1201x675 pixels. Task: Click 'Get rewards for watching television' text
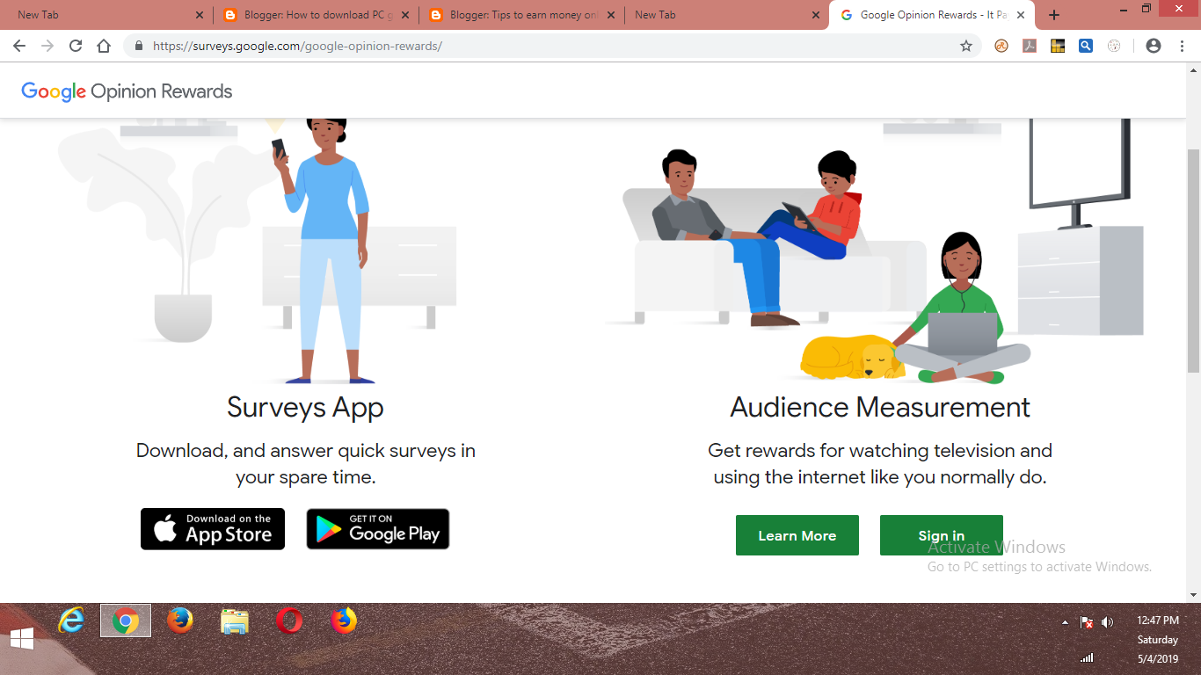tap(880, 464)
